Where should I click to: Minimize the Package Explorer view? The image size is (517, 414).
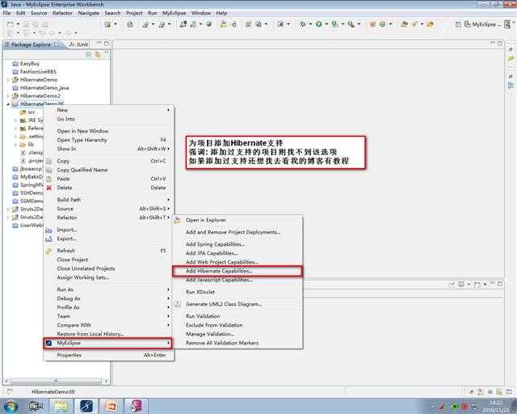tap(99, 43)
